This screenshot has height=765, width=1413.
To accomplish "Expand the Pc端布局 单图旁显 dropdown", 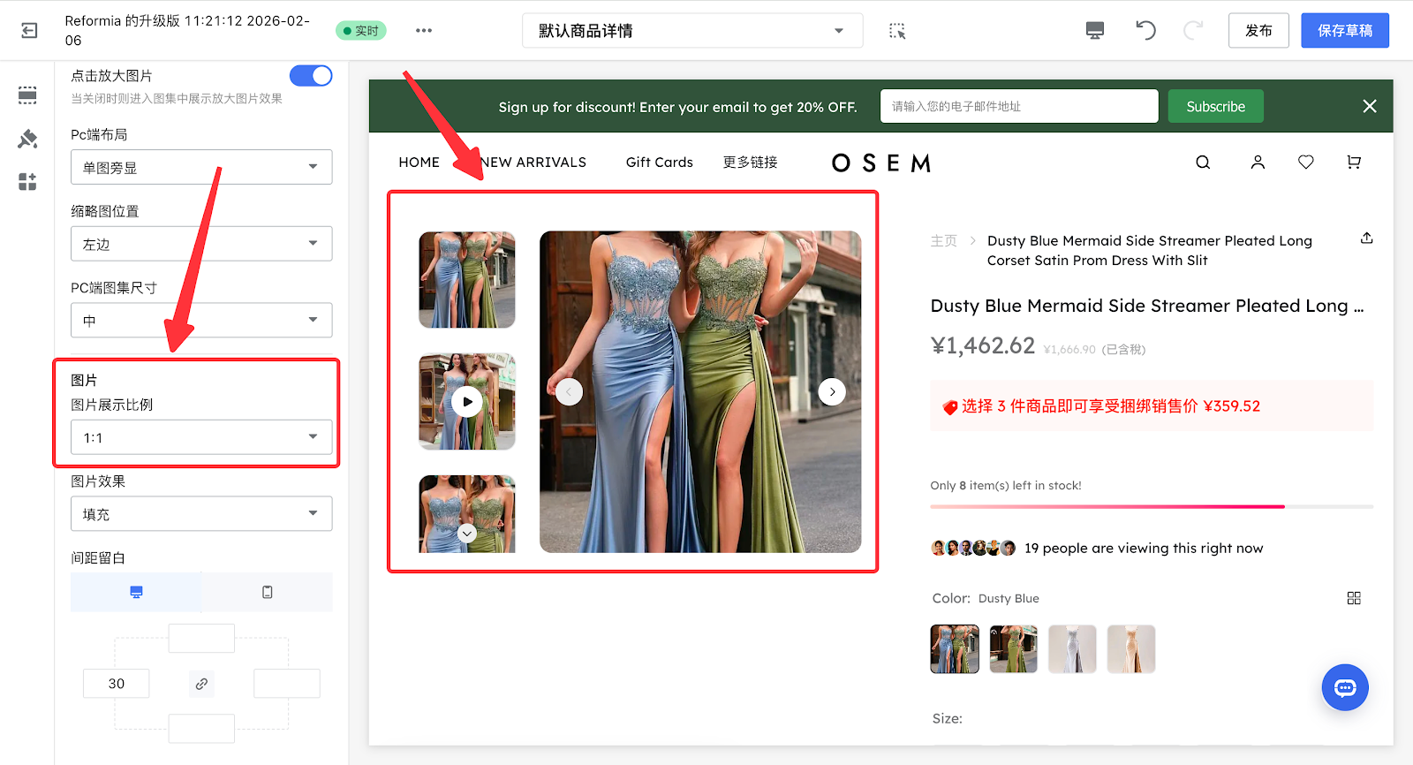I will [x=201, y=168].
